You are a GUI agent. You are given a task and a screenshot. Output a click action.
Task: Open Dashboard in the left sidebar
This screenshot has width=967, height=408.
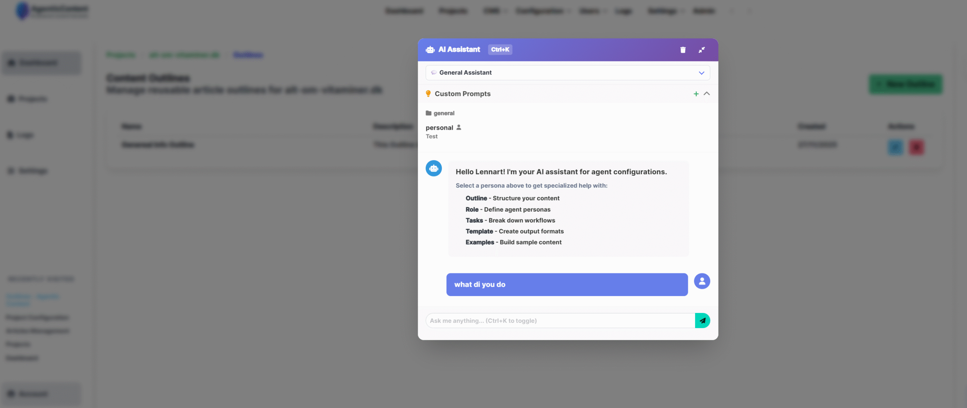pos(42,63)
